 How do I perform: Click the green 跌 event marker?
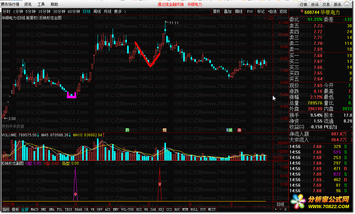click(x=127, y=130)
